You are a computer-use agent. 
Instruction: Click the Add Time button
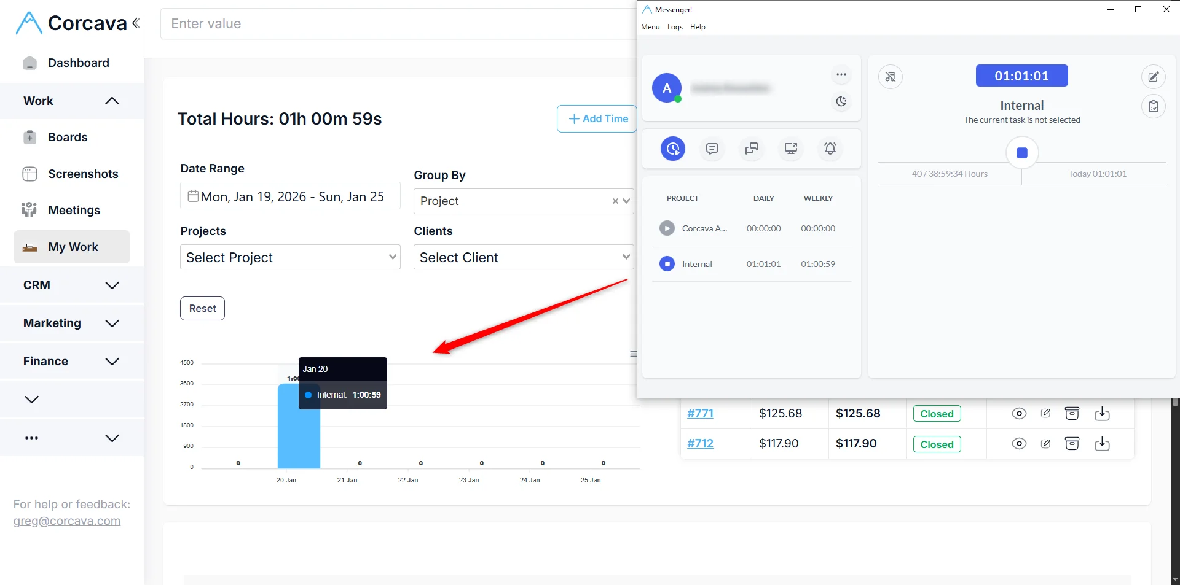597,119
